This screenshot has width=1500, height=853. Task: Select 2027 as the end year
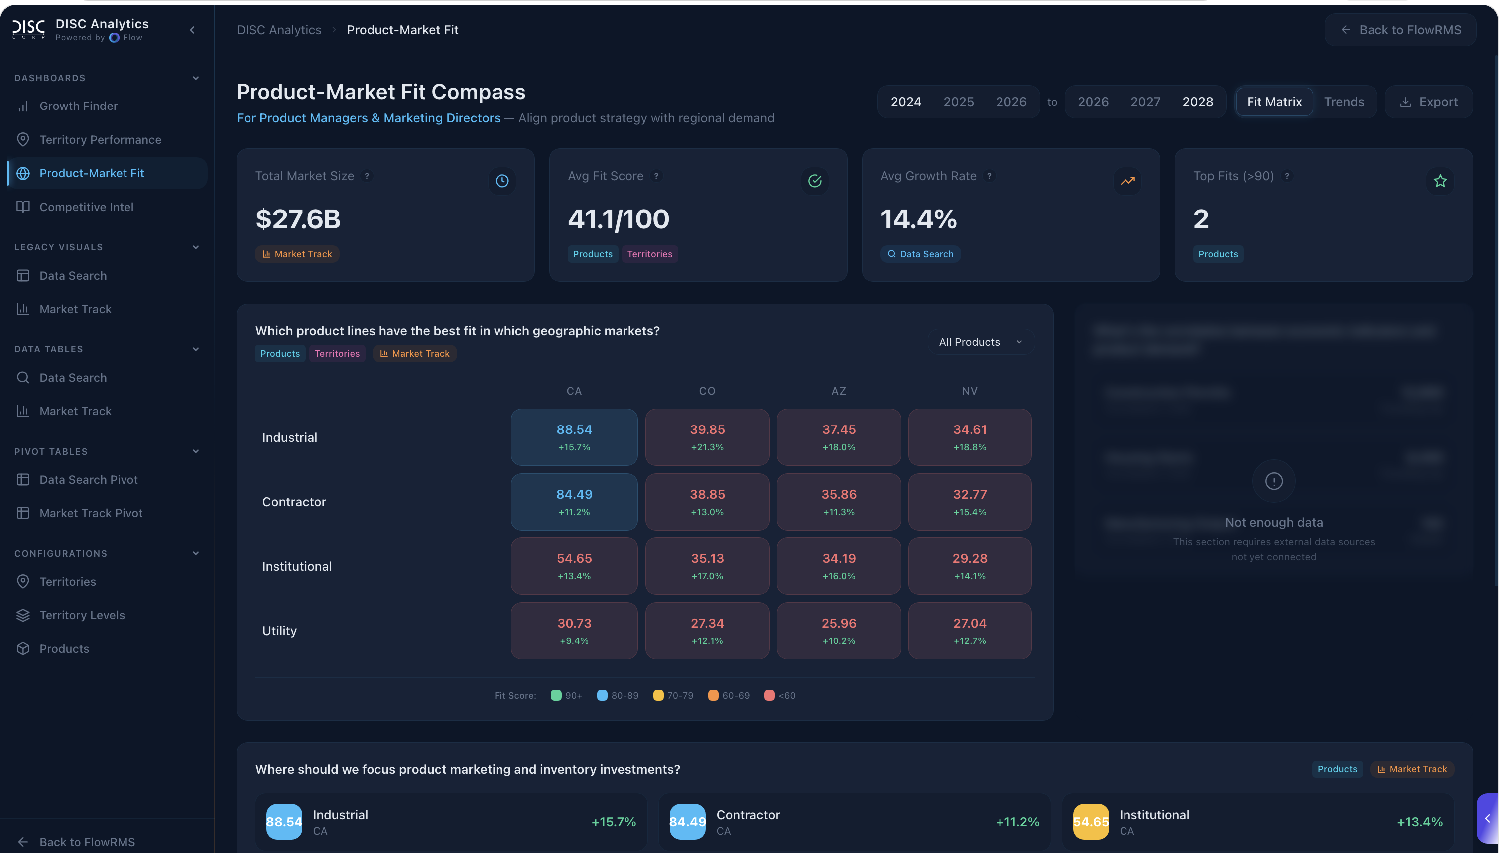1145,102
